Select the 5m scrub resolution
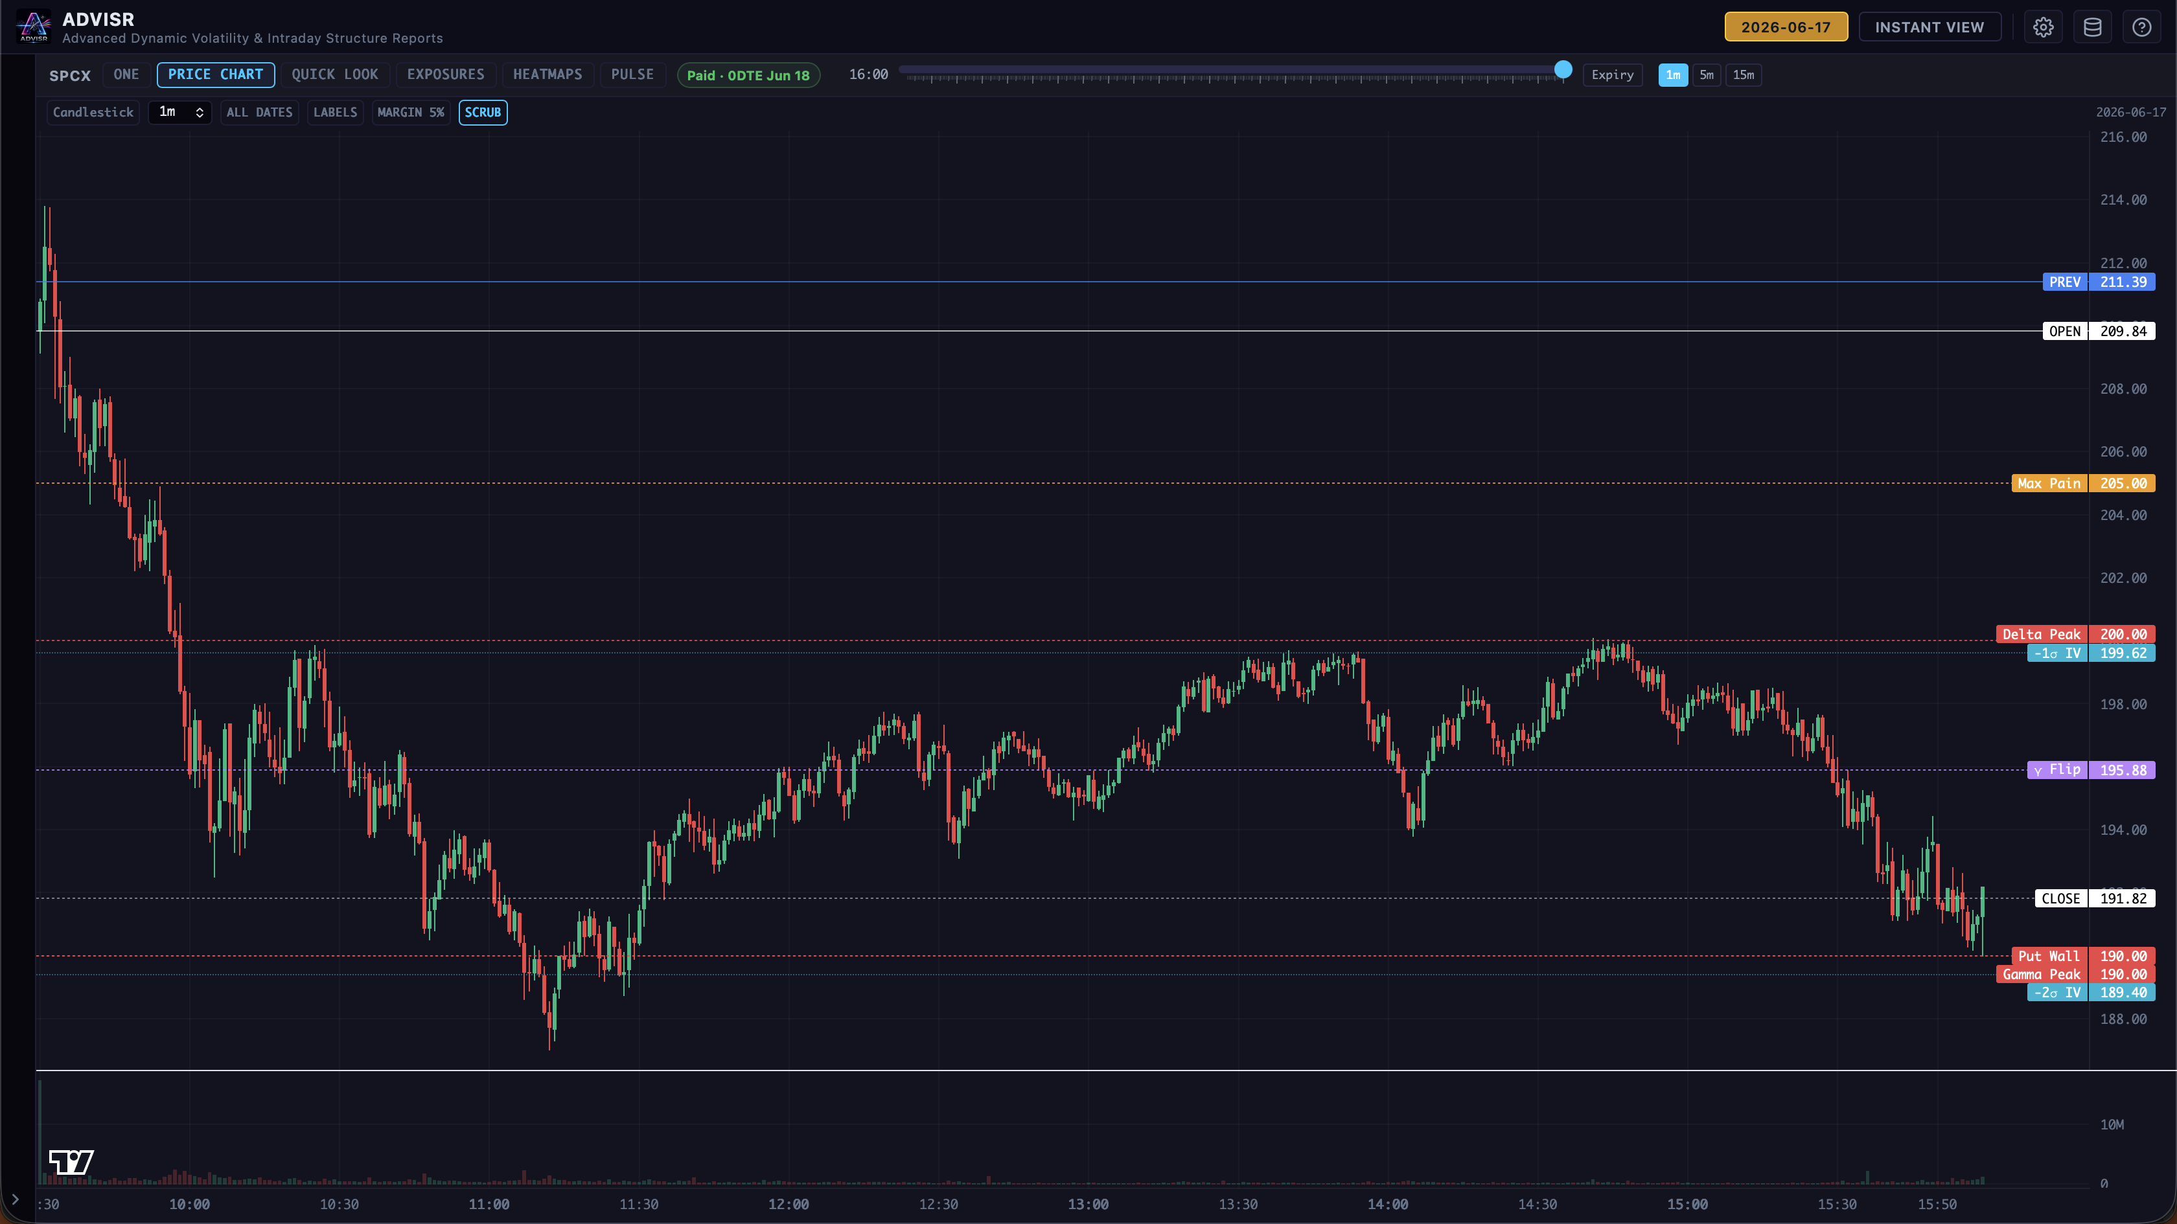Image resolution: width=2177 pixels, height=1224 pixels. click(1706, 75)
